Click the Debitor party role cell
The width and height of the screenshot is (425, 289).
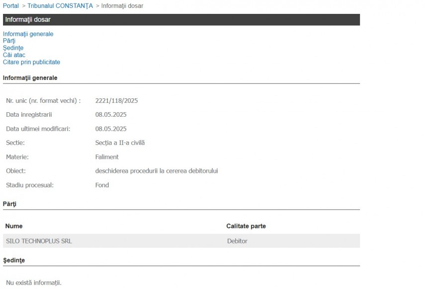click(237, 241)
